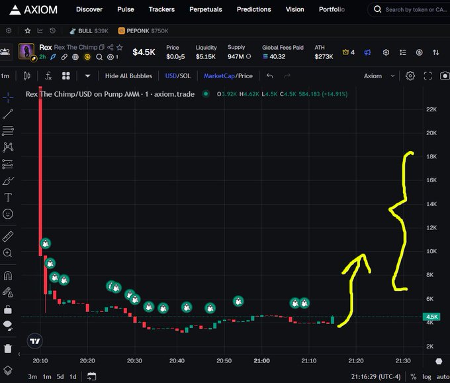Remove drawings with trash icon
The image size is (450, 383).
pos(8,349)
